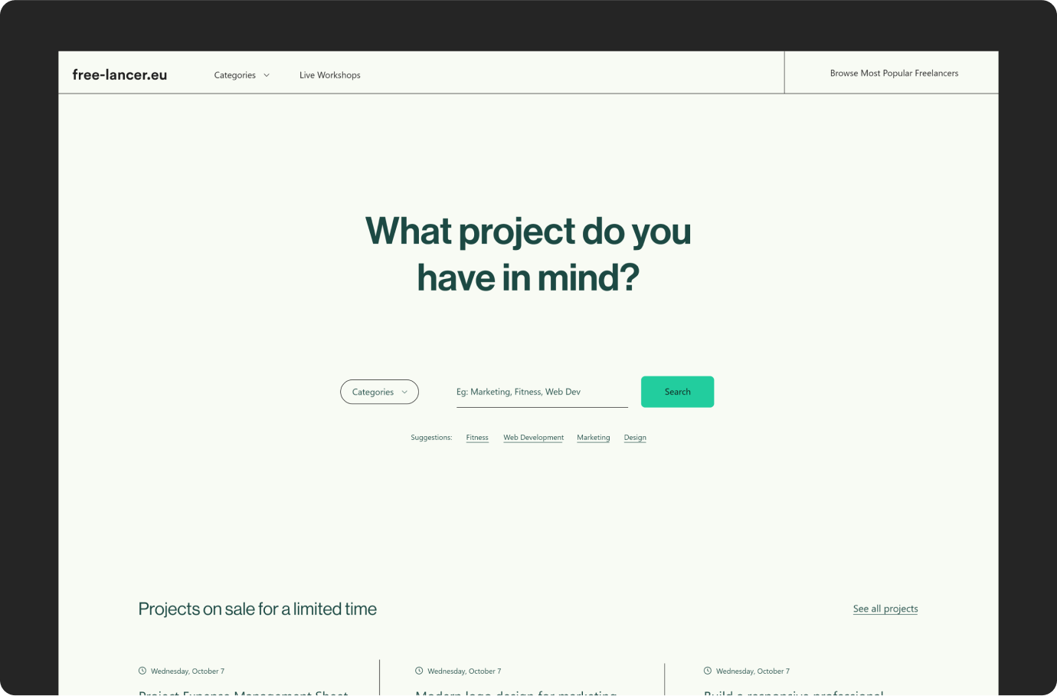The height and width of the screenshot is (696, 1057).
Task: Click the clock icon on the rightmost project card
Action: pos(708,671)
